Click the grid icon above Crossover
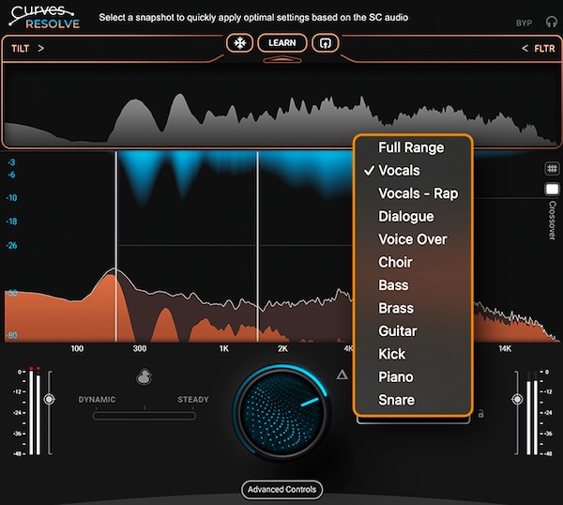The height and width of the screenshot is (505, 563). point(552,169)
